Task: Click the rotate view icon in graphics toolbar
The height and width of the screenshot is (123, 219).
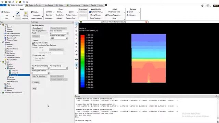Action: tap(76, 24)
